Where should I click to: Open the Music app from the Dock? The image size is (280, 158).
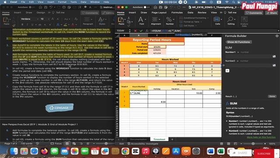(x=146, y=151)
